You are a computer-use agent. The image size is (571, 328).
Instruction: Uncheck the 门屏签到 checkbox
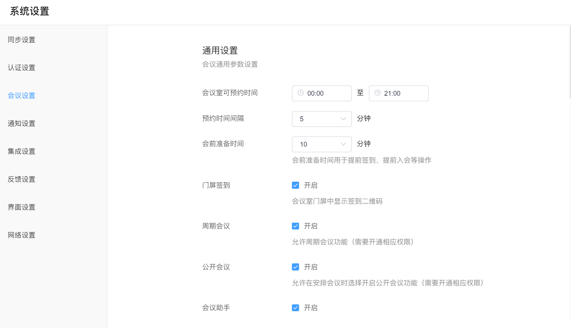click(x=295, y=185)
